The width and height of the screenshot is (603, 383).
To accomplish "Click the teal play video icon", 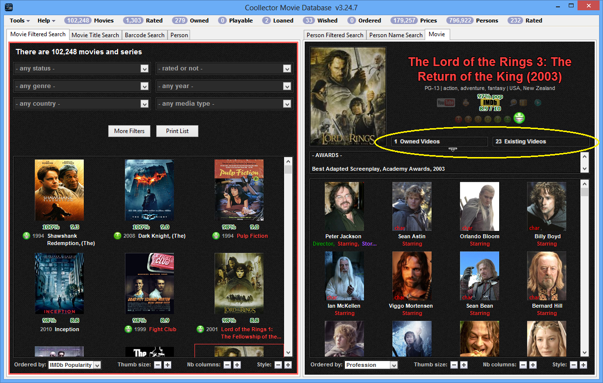I will (x=538, y=102).
